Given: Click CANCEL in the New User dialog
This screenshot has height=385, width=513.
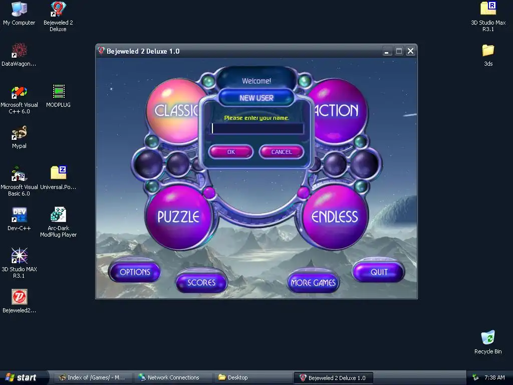Looking at the screenshot, I should (x=282, y=152).
